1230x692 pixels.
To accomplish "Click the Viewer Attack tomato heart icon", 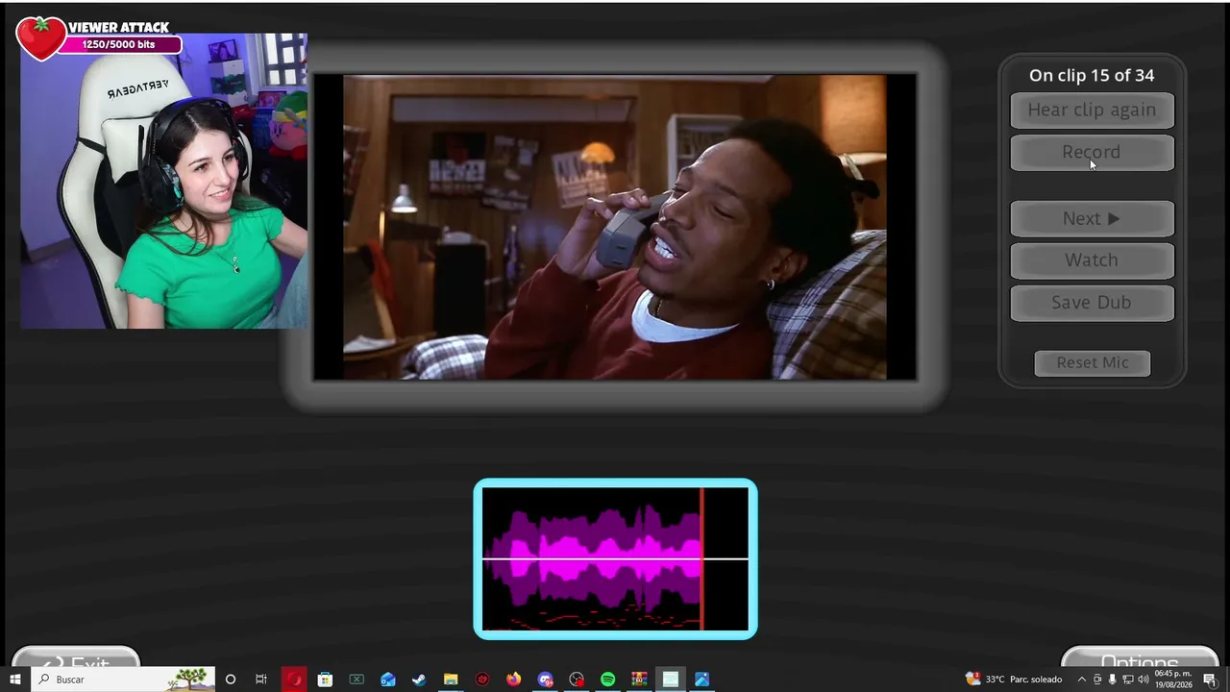I will (40, 37).
